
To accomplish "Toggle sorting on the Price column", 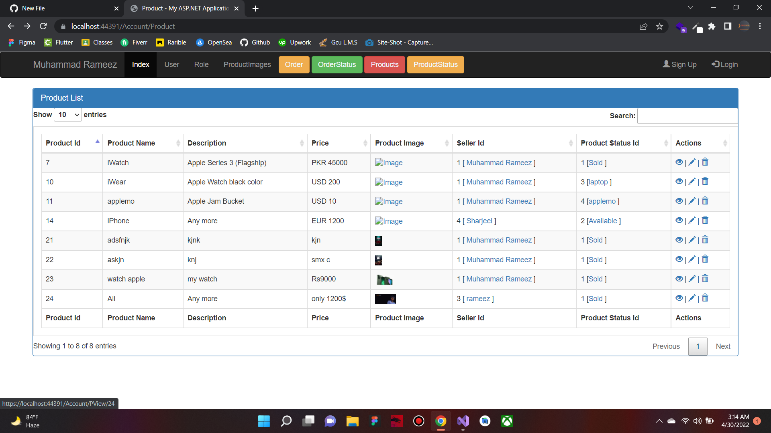I will [x=339, y=143].
